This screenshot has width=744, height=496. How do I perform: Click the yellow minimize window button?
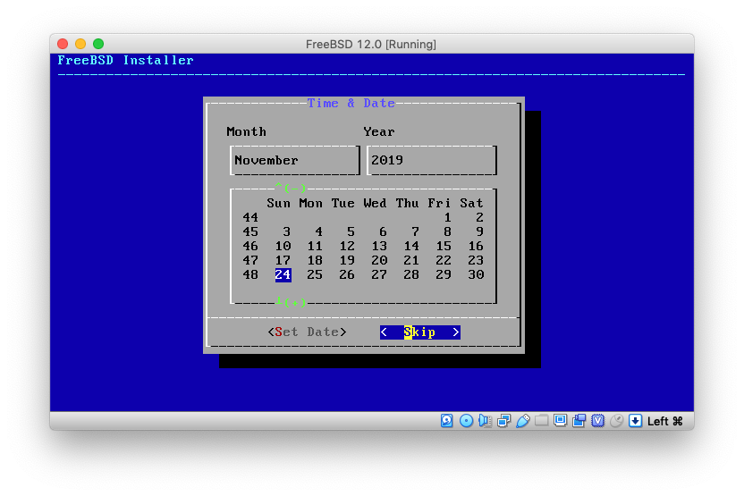coord(80,44)
